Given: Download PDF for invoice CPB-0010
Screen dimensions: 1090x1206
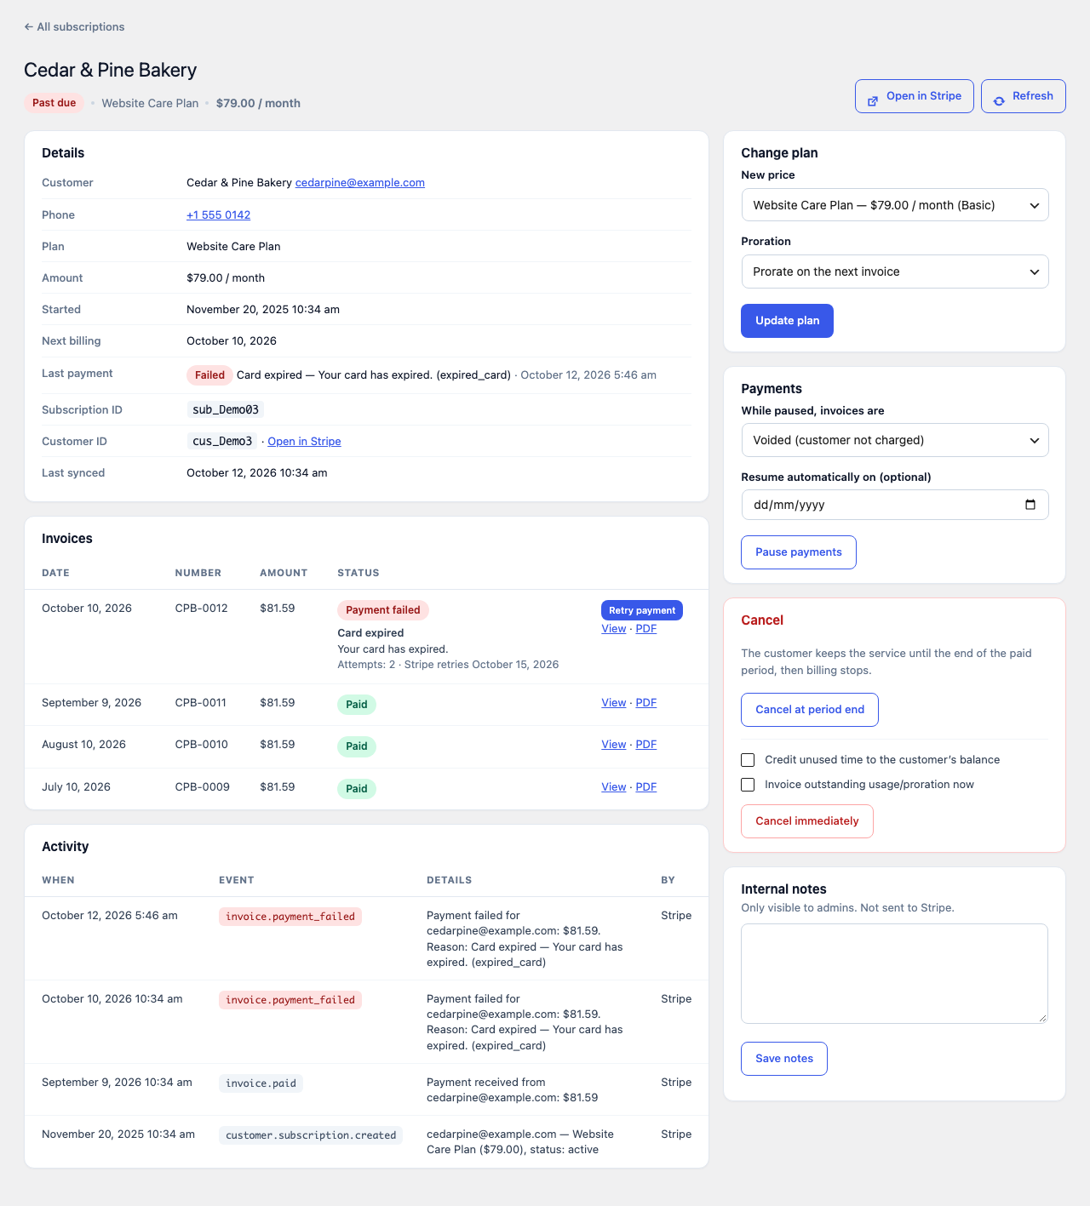Looking at the screenshot, I should (x=646, y=745).
